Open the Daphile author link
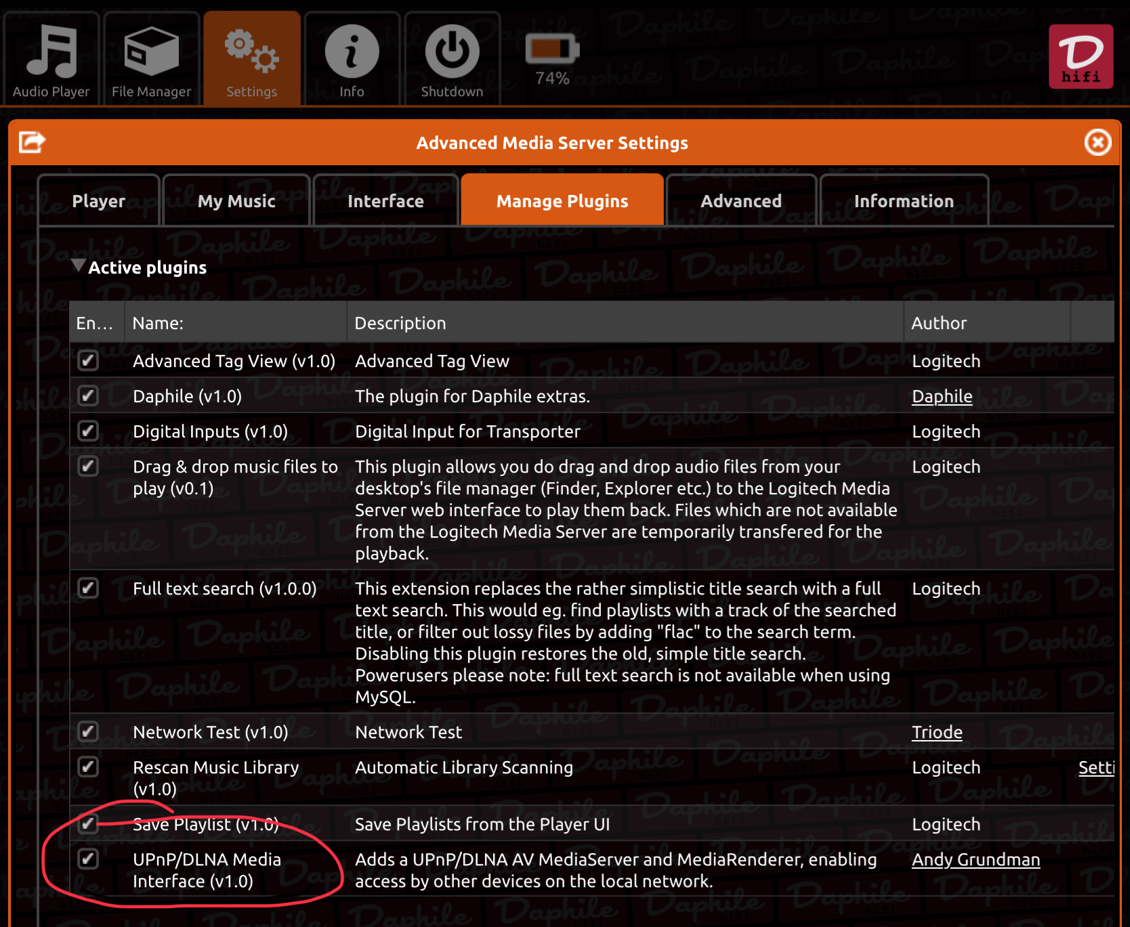The image size is (1130, 927). click(942, 396)
